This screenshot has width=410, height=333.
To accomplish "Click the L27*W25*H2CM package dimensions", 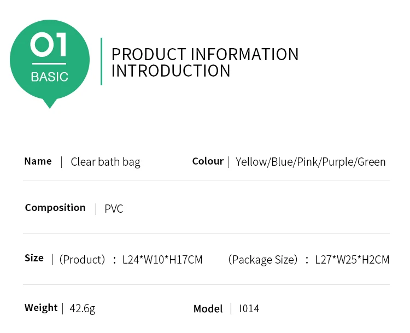I will tap(352, 260).
